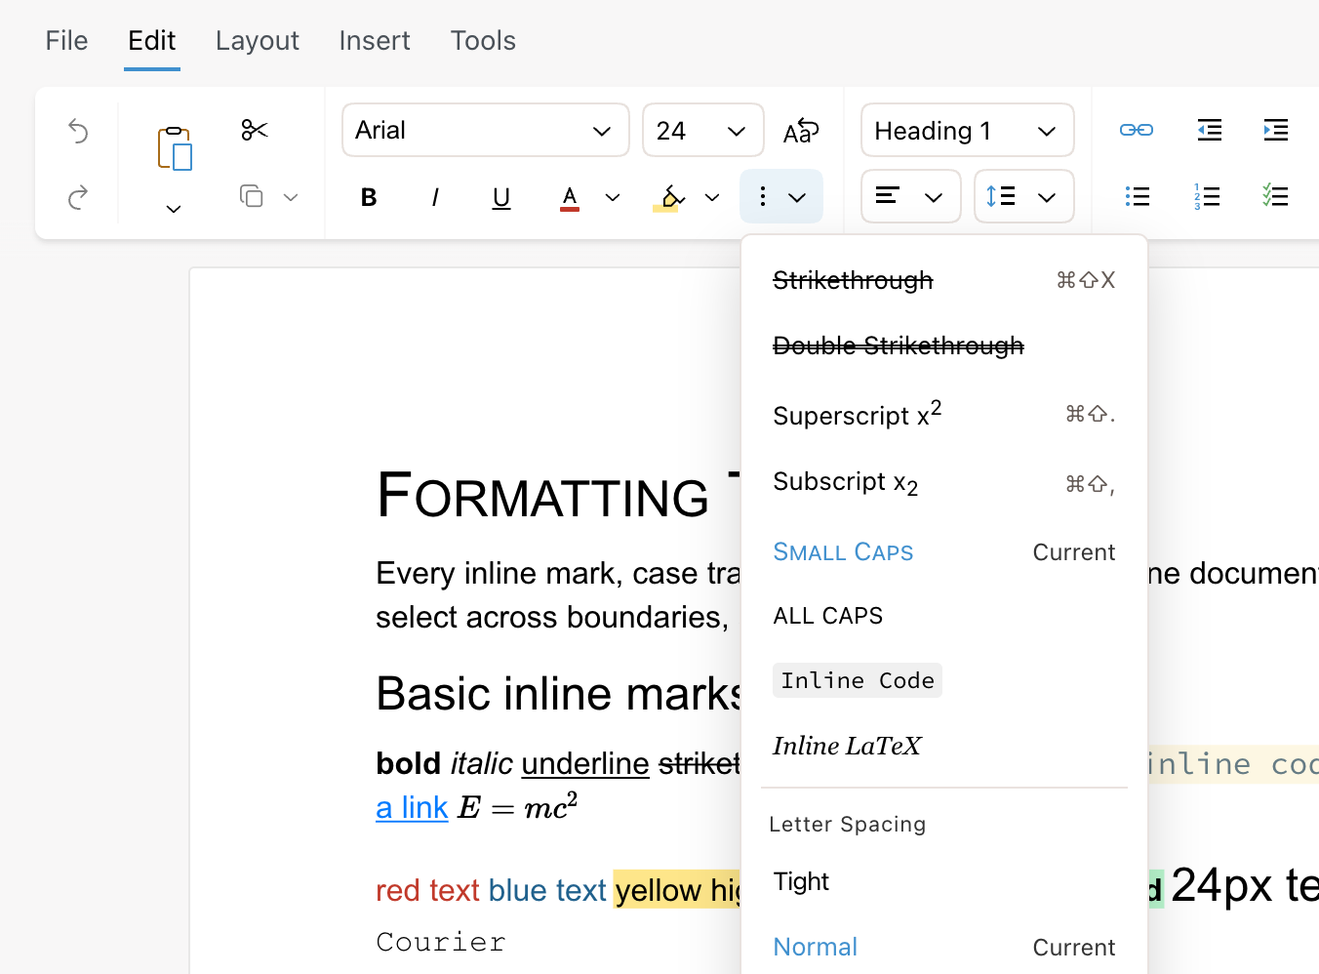This screenshot has width=1319, height=974.
Task: Click the 'red text' words
Action: (x=427, y=890)
